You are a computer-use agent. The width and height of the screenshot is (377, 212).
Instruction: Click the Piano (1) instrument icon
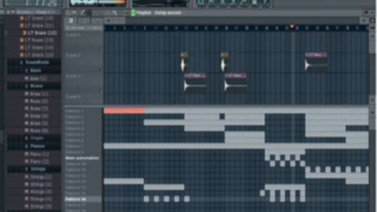click(x=27, y=154)
